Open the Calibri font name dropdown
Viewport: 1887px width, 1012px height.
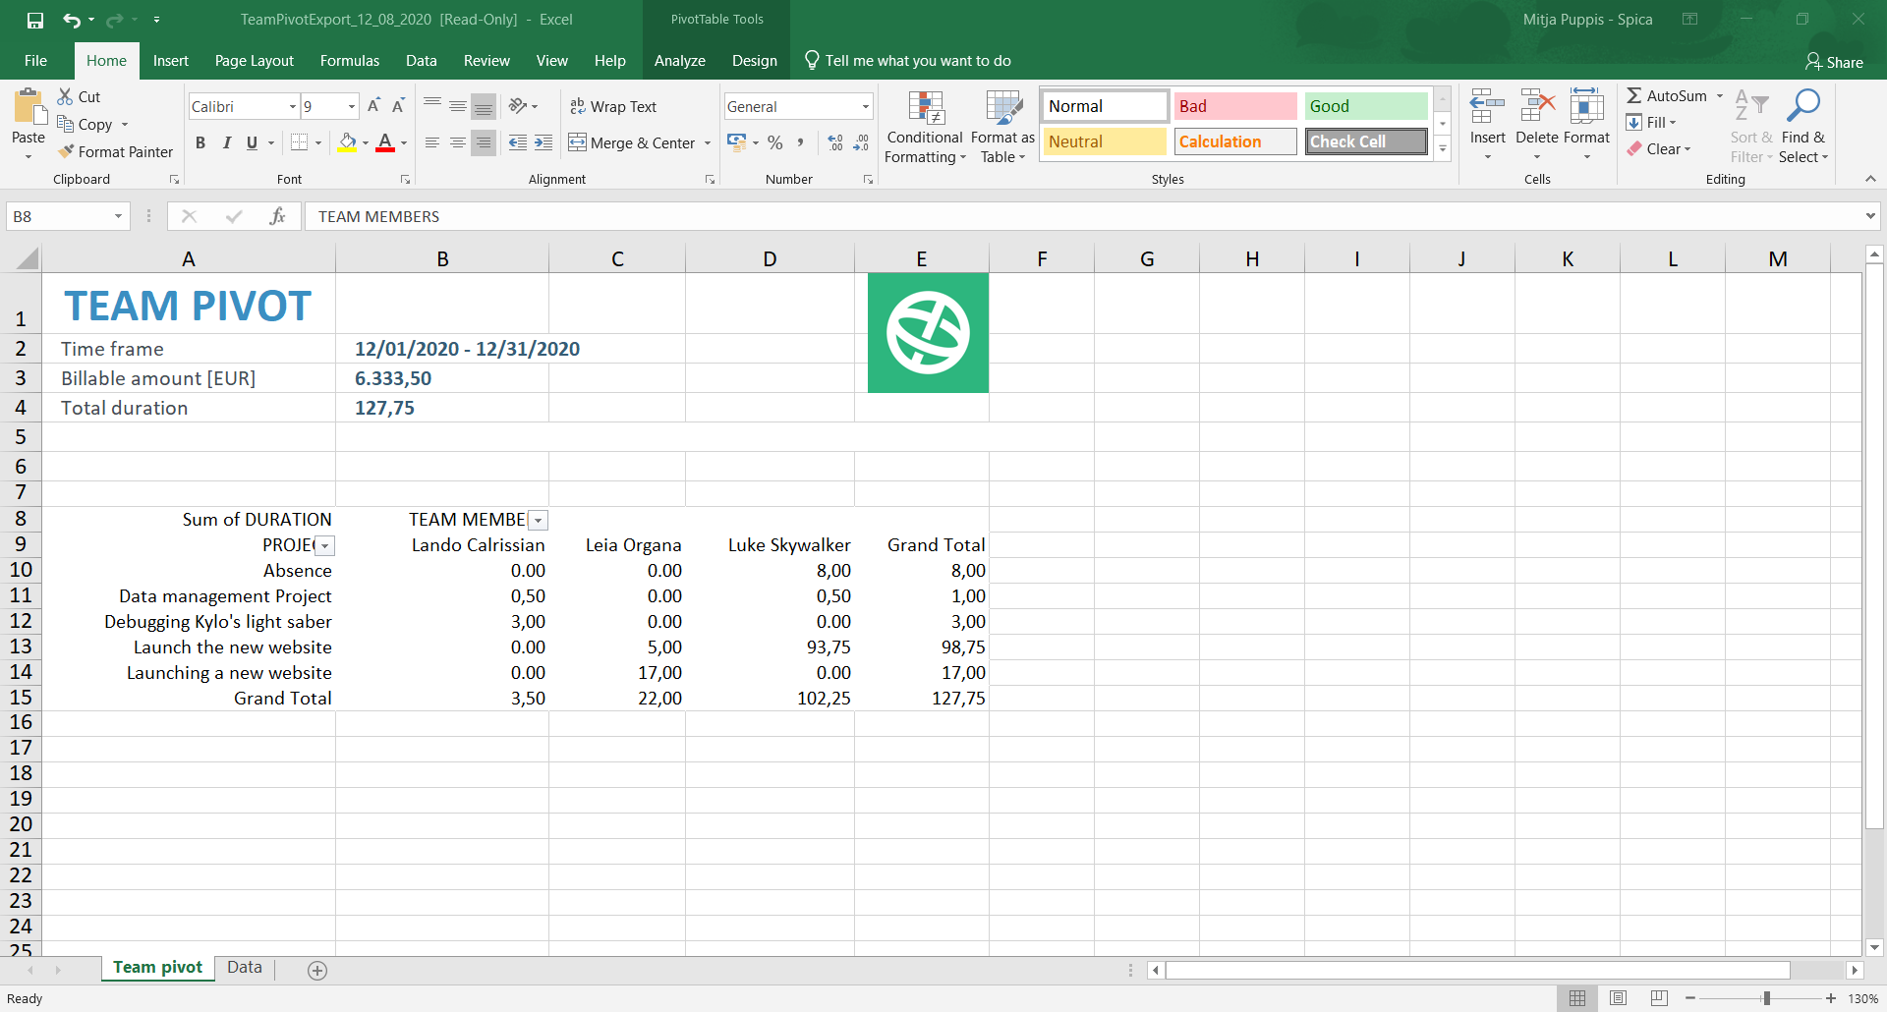[x=293, y=106]
